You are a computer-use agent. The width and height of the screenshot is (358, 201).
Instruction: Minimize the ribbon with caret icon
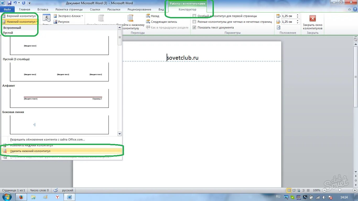[350, 9]
